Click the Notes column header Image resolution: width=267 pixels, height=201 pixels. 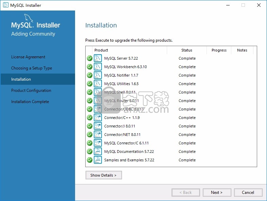click(242, 50)
